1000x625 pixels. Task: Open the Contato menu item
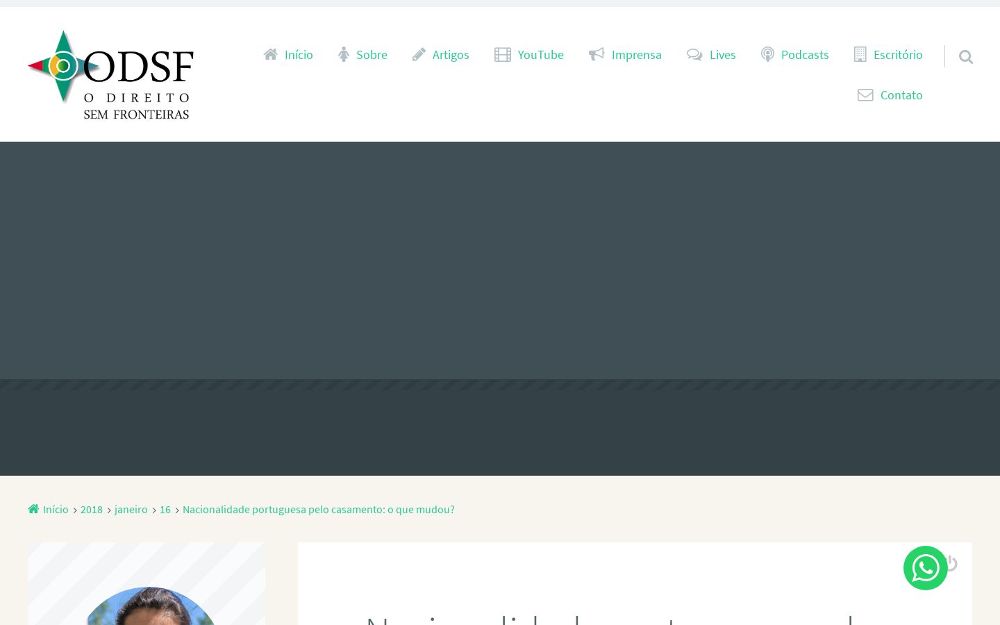[x=901, y=95]
